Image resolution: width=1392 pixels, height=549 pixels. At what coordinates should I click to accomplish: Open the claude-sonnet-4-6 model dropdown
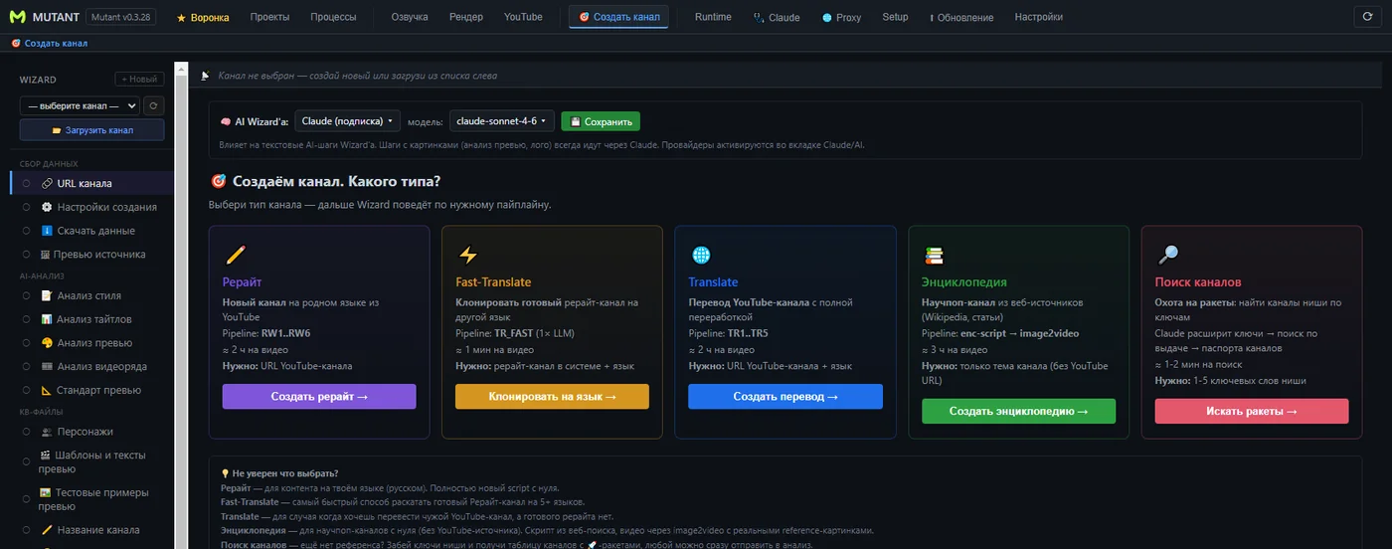point(502,121)
